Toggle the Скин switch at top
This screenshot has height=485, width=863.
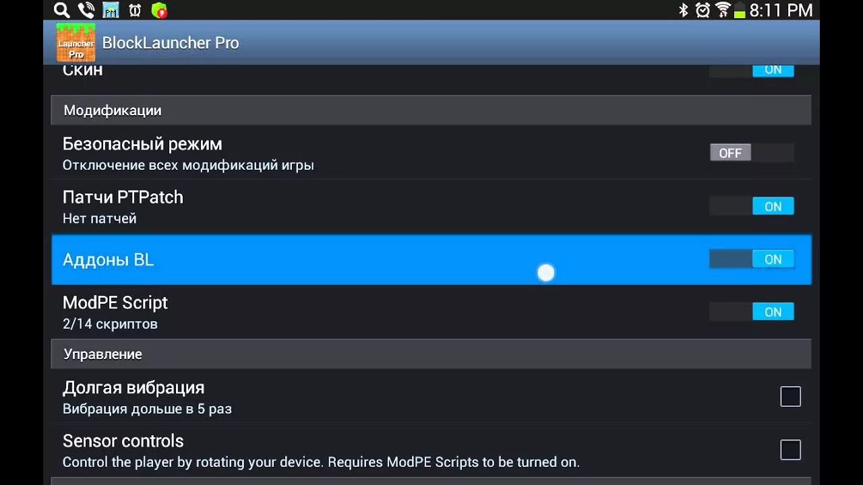point(752,70)
